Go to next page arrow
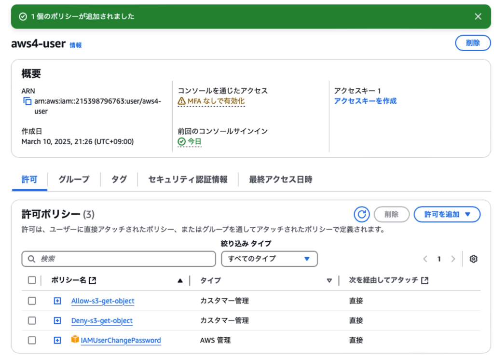The height and width of the screenshot is (359, 494). click(x=453, y=259)
